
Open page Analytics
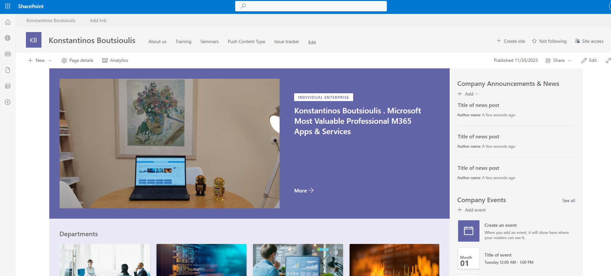pos(115,60)
